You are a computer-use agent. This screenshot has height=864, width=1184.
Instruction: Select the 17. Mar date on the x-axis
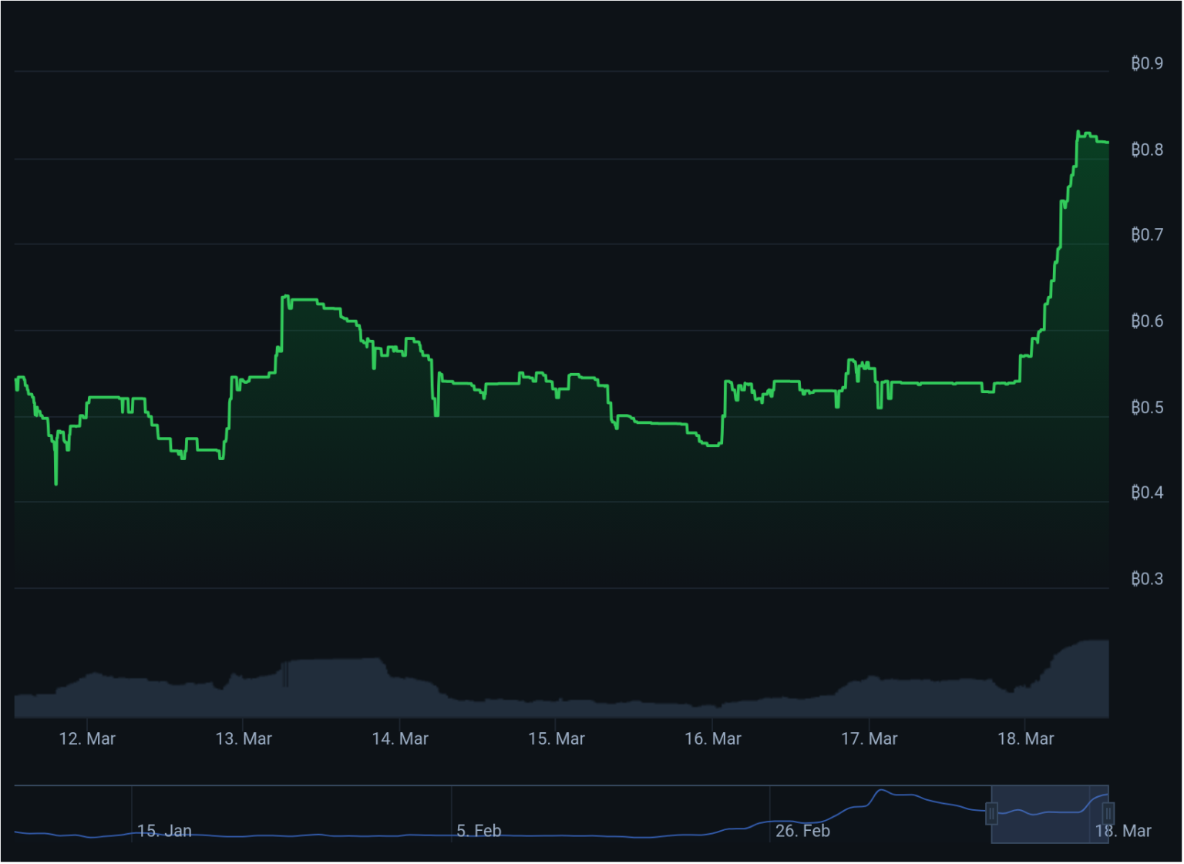pos(869,738)
